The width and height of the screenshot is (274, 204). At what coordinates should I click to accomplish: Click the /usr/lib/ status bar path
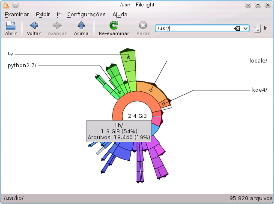coord(14,198)
